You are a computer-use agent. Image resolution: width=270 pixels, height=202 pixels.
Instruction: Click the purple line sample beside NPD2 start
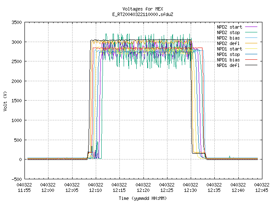coord(251,27)
